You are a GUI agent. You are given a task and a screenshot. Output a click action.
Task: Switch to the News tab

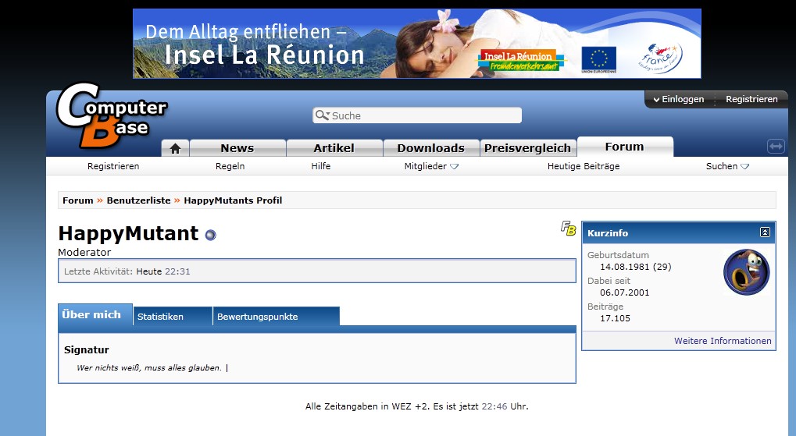click(237, 148)
